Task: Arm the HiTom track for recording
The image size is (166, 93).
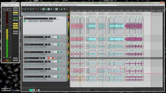Action: click(x=24, y=69)
